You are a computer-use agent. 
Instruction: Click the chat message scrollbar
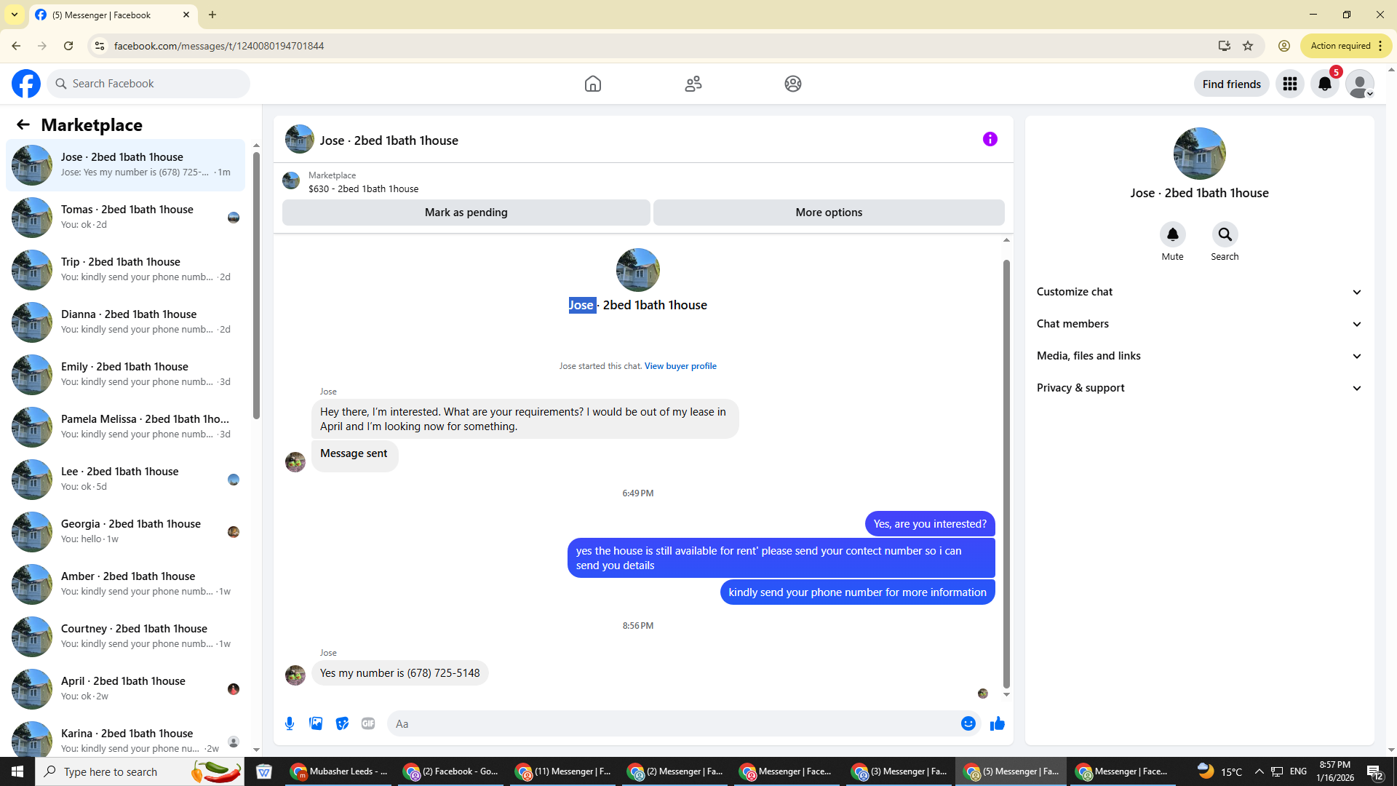click(1006, 473)
